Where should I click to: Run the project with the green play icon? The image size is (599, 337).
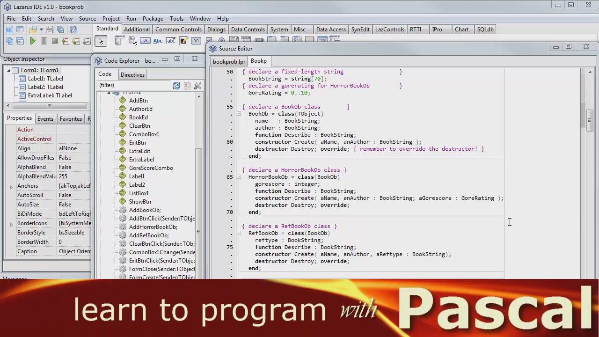click(x=33, y=41)
